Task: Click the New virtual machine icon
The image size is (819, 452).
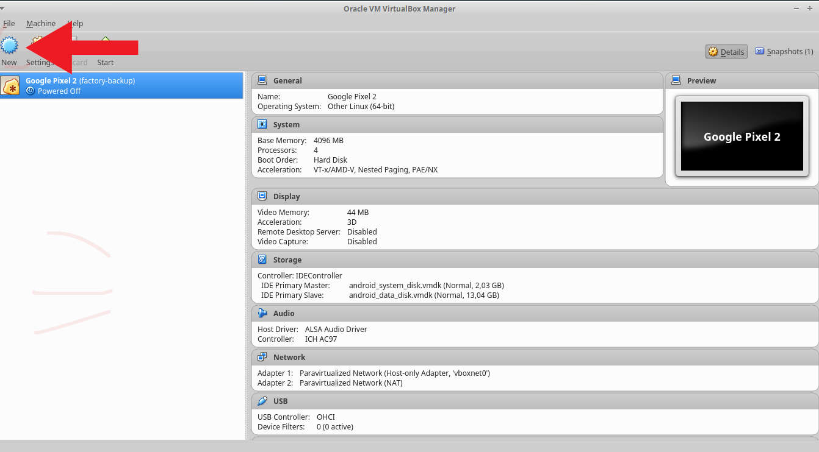Action: (10, 45)
